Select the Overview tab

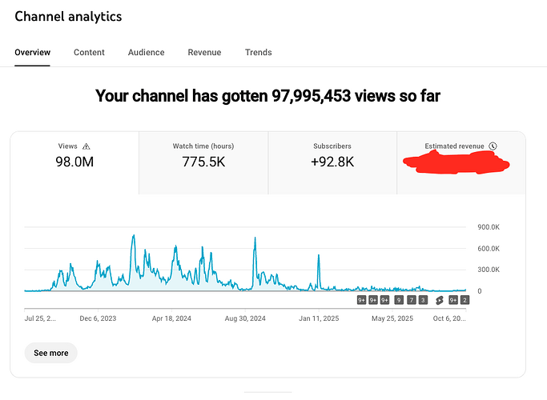click(x=32, y=53)
